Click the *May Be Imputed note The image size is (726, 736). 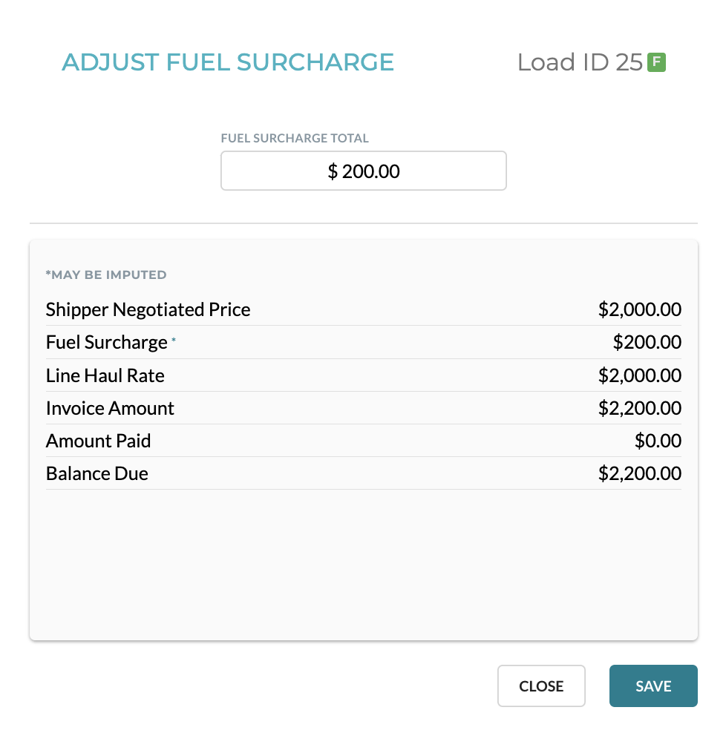coord(106,275)
